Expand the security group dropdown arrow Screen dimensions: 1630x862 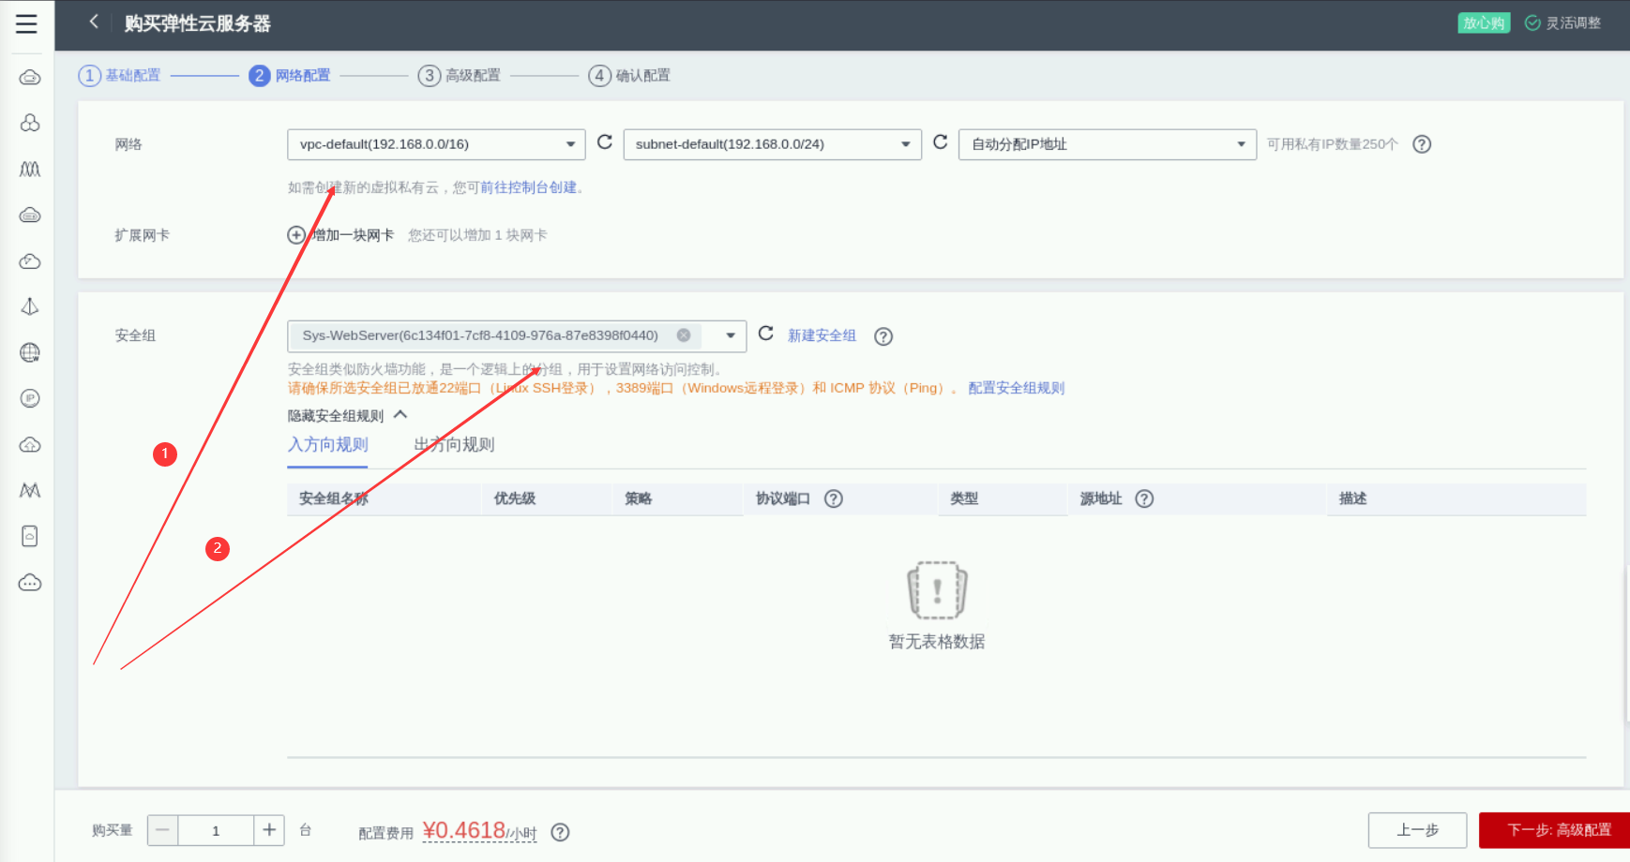(731, 335)
